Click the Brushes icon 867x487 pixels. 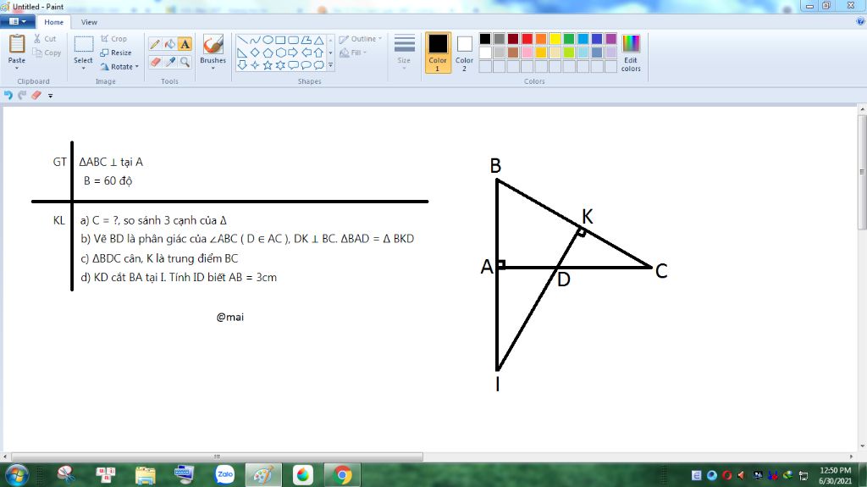pyautogui.click(x=213, y=45)
